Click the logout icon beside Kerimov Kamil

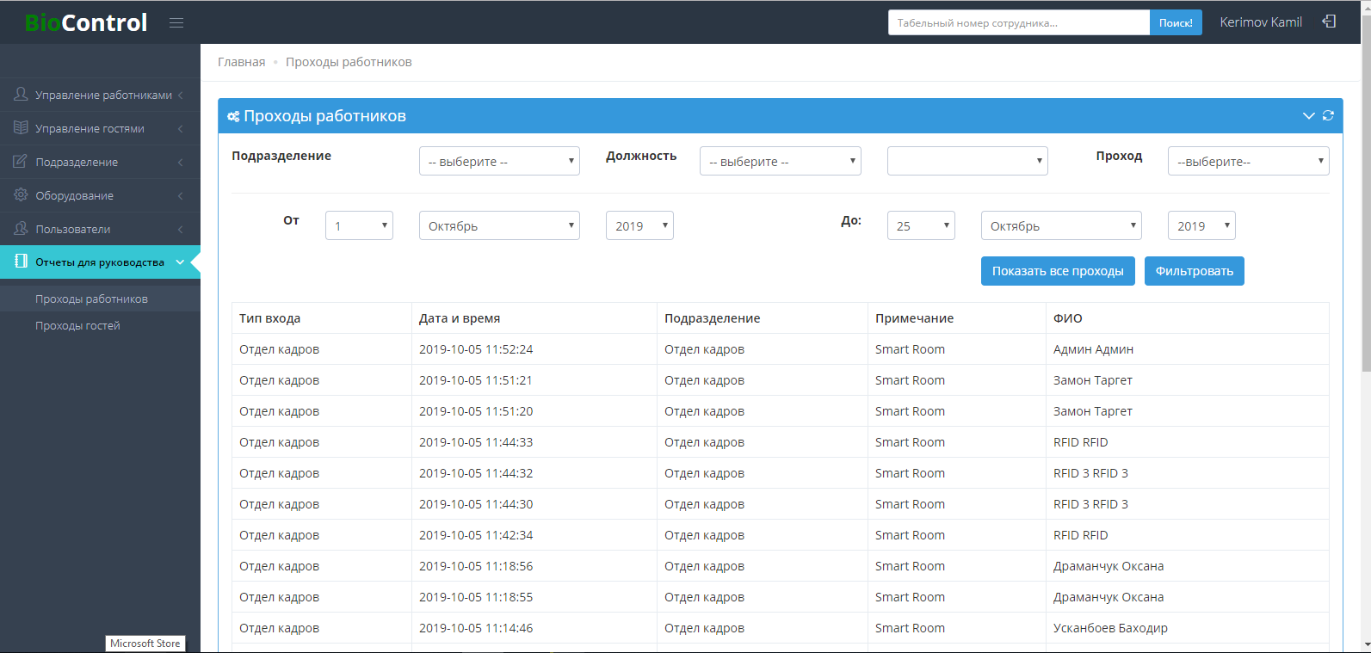1329,22
